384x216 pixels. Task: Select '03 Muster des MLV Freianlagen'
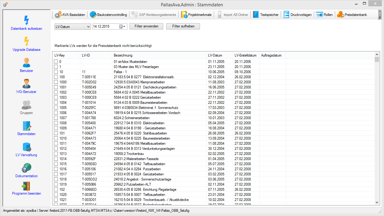click(x=136, y=67)
